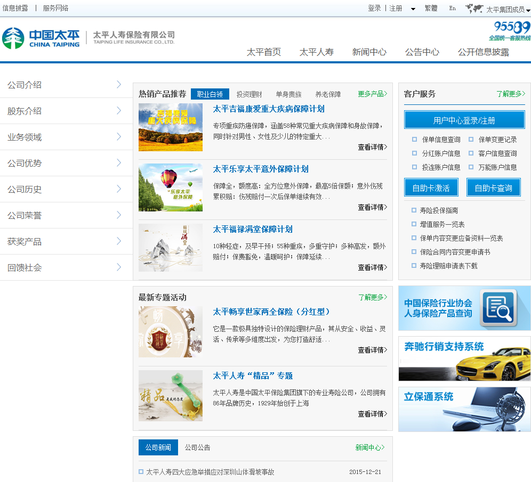Open 回馈社会 in the sidebar
Viewport: 531px width, 482px height.
point(25,267)
